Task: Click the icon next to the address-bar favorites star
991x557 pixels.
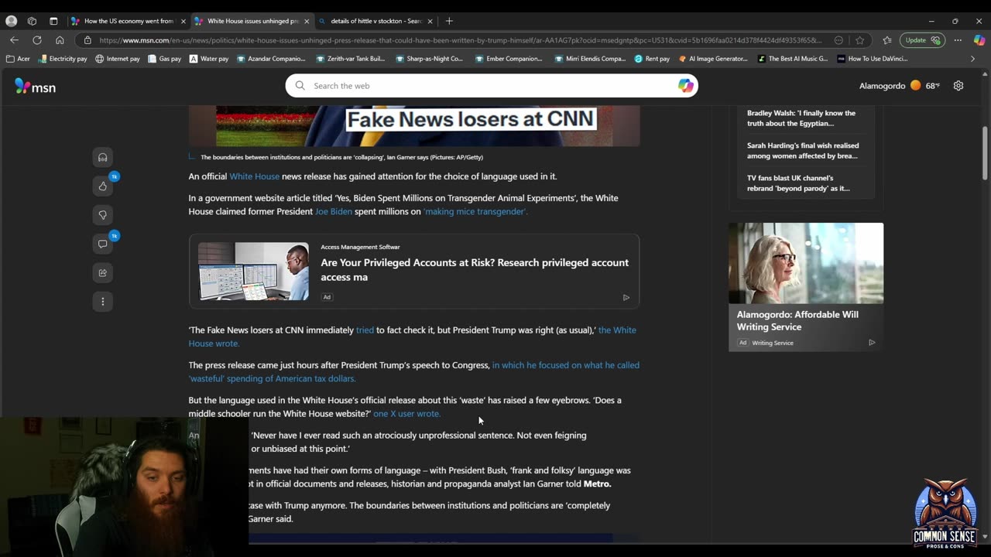Action: point(838,40)
